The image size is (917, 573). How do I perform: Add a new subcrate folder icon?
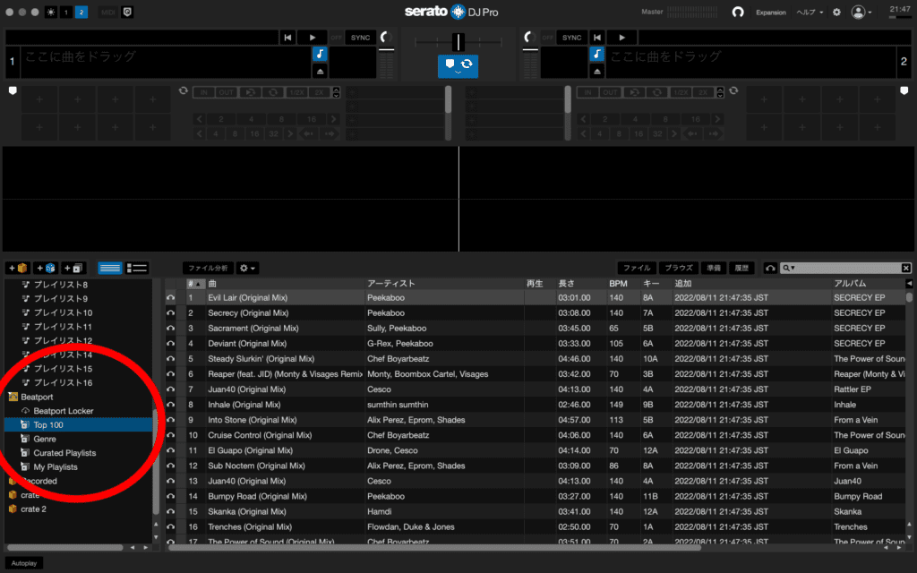coord(74,268)
